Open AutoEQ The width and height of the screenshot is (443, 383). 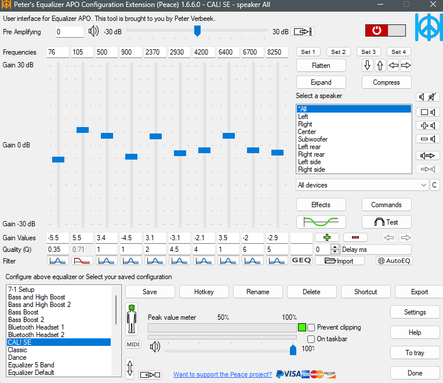(394, 261)
